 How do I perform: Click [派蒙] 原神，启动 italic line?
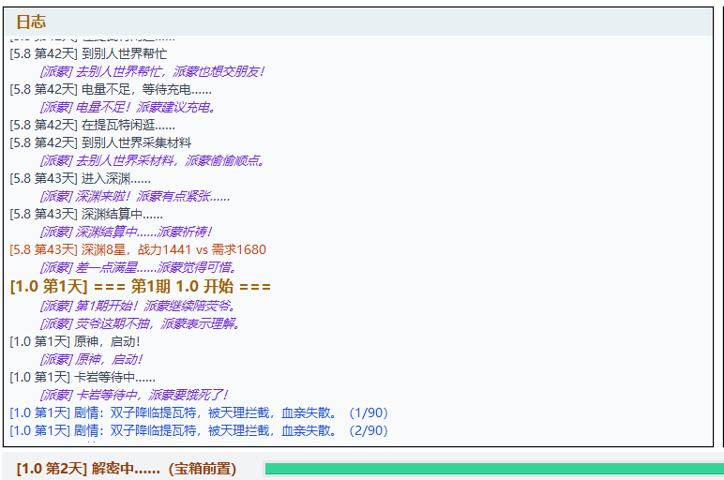[x=91, y=359]
